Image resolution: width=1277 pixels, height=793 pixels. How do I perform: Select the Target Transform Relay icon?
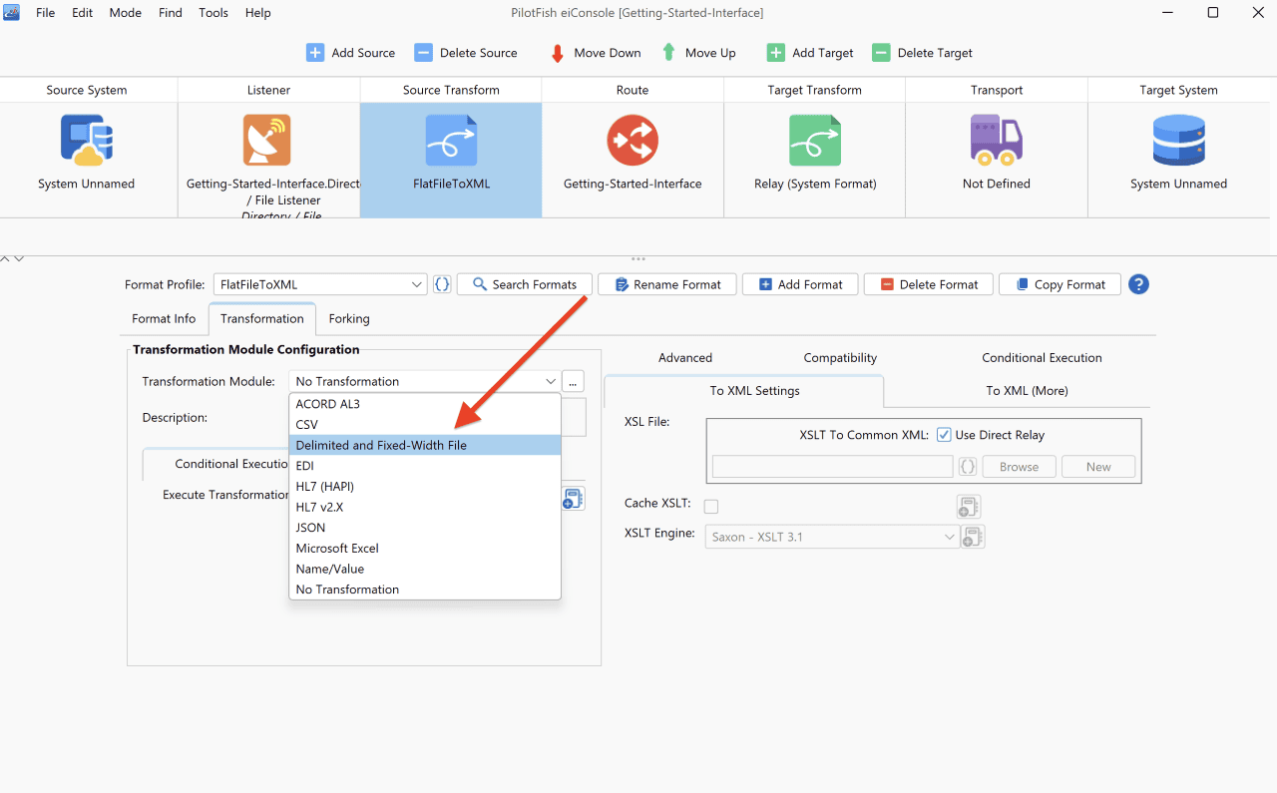coord(815,140)
